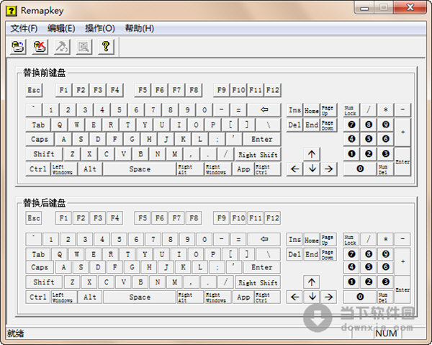Click right arrow key on bottom keyboard
This screenshot has height=345, width=432.
tap(329, 297)
